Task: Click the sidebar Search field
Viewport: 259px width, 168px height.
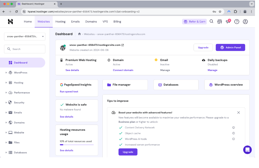Action: pyautogui.click(x=25, y=49)
